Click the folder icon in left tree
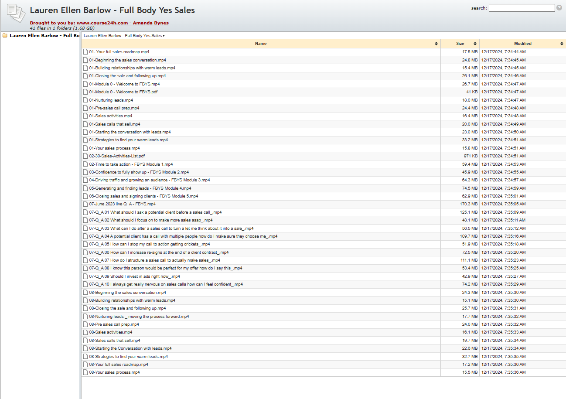Viewport: 566px width, 399px height. (x=5, y=36)
